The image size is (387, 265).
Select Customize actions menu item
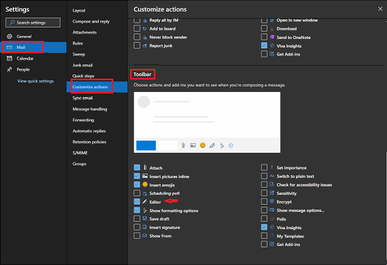(x=97, y=87)
